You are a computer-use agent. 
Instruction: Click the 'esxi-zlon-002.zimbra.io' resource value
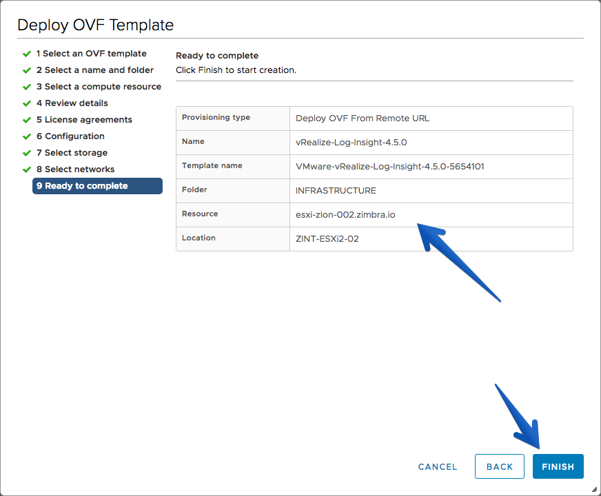[x=345, y=215]
